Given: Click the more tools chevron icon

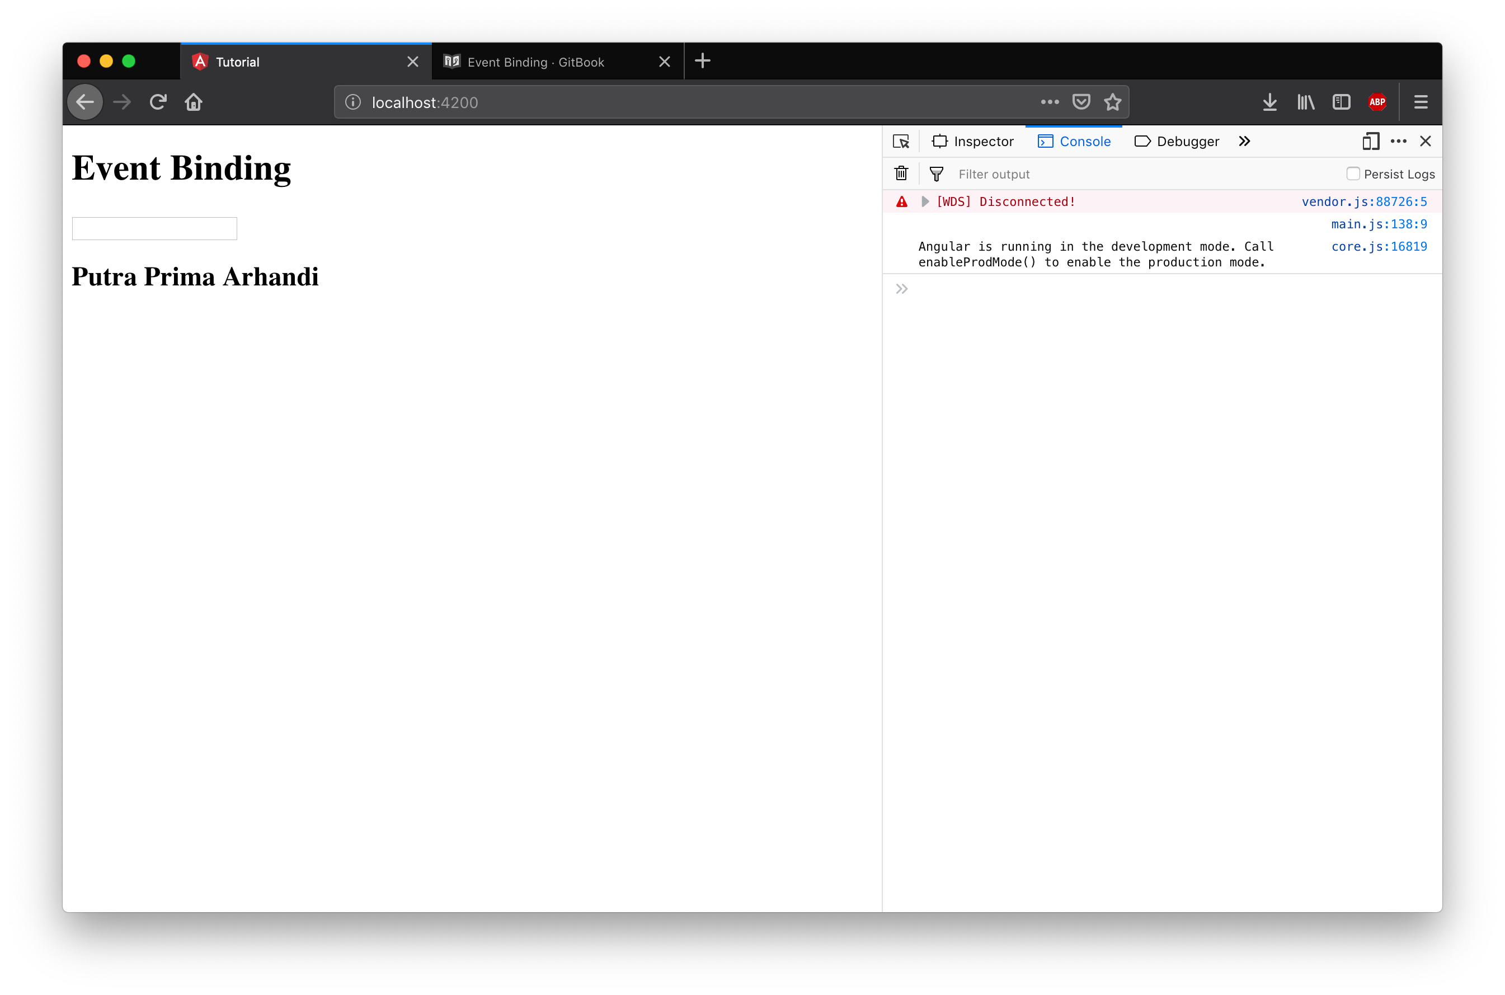Looking at the screenshot, I should (x=1244, y=141).
